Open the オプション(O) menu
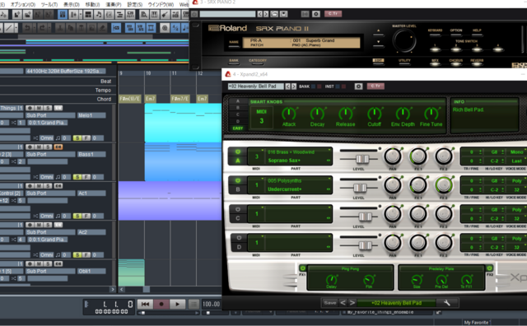This screenshot has width=527, height=326. point(23,4)
